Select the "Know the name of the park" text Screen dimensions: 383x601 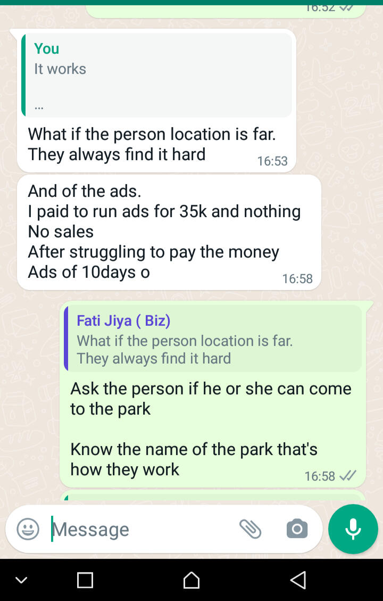(194, 459)
